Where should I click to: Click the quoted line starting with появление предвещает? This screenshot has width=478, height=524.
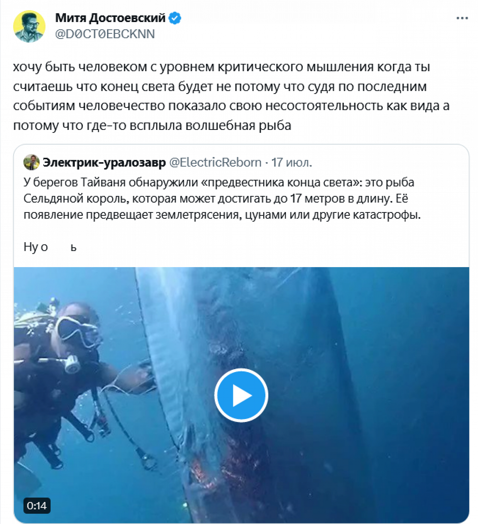tap(222, 215)
